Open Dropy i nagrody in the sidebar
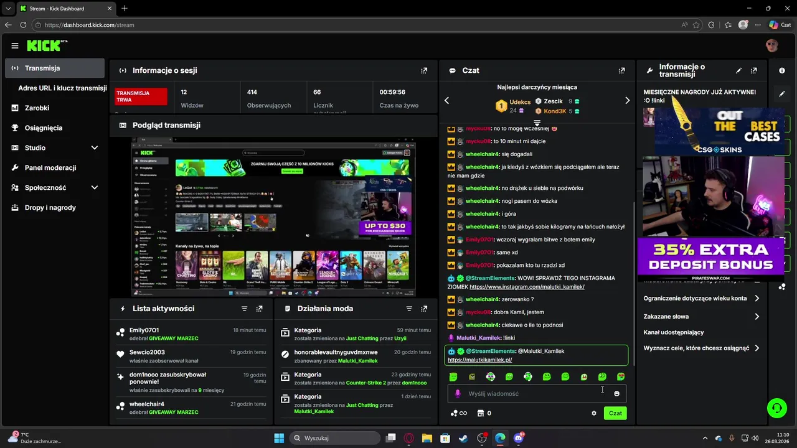The width and height of the screenshot is (797, 448). (55, 207)
